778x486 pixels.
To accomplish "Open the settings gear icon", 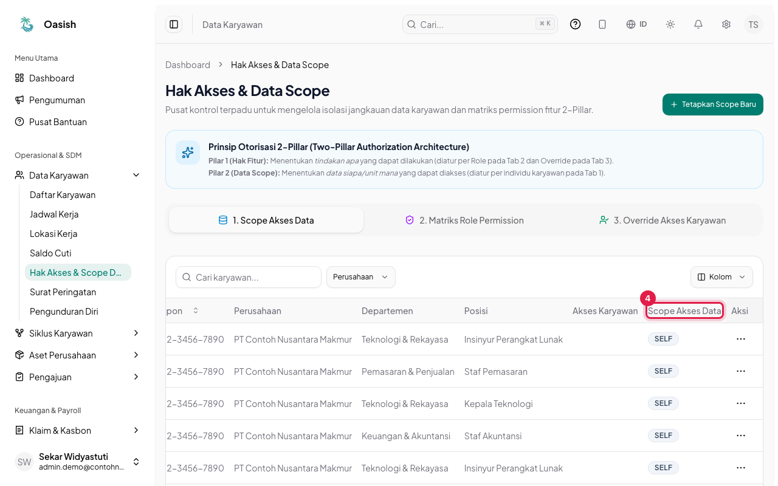I will coord(726,24).
